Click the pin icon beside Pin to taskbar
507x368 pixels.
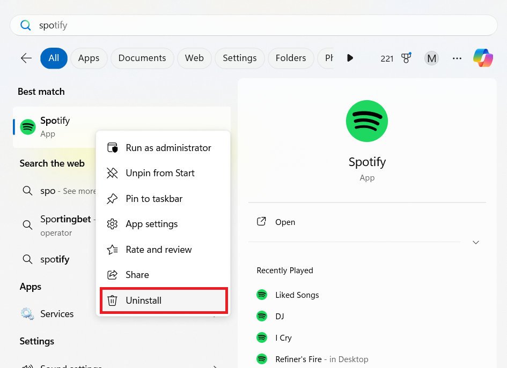[112, 199]
